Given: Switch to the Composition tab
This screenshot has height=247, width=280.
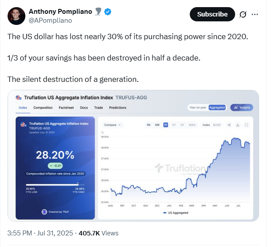Looking at the screenshot, I should coord(43,108).
